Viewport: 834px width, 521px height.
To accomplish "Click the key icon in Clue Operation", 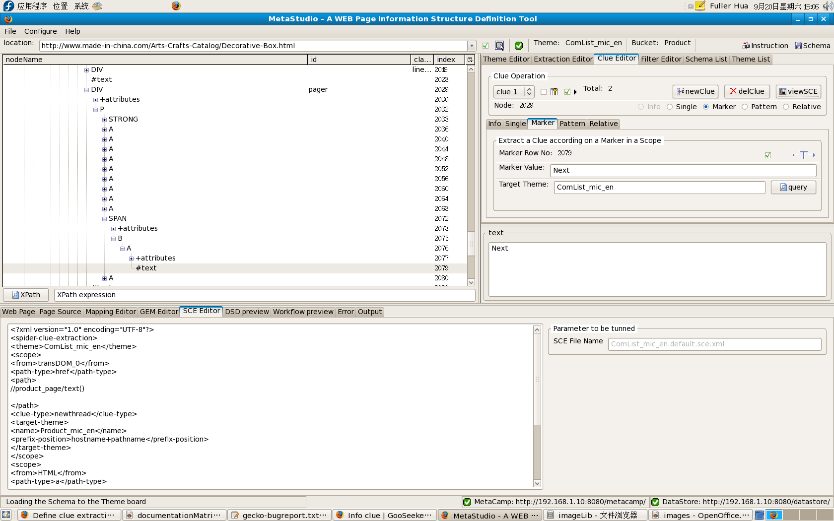I will pyautogui.click(x=554, y=92).
